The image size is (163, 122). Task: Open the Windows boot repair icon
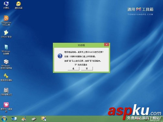(x=6, y=64)
